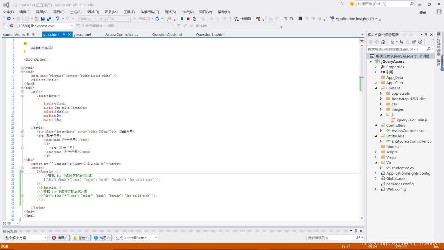Open the 86 % zoom level dropdown
Image resolution: width=444 pixels, height=250 pixels.
pos(11,223)
